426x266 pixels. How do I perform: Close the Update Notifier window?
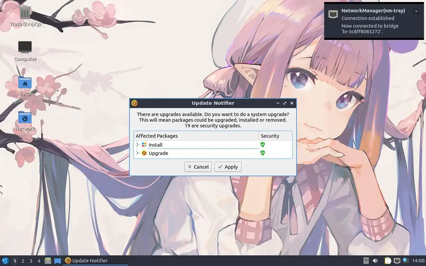pyautogui.click(x=292, y=103)
